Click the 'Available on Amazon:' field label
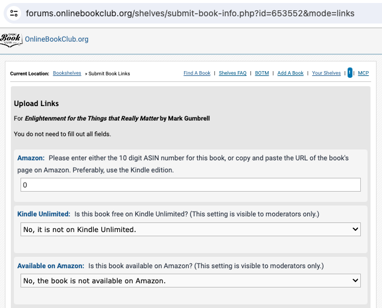Viewport: 382px width, 308px height. [51, 266]
